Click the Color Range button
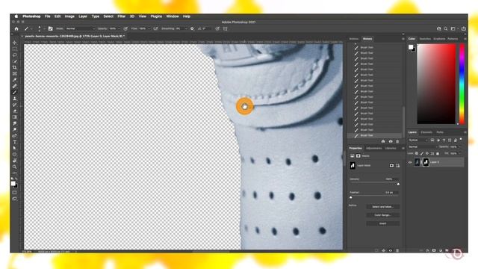 pos(383,215)
